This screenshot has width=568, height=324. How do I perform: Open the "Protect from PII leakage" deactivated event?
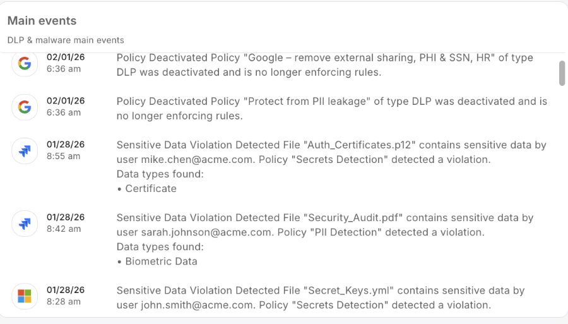[x=331, y=109]
